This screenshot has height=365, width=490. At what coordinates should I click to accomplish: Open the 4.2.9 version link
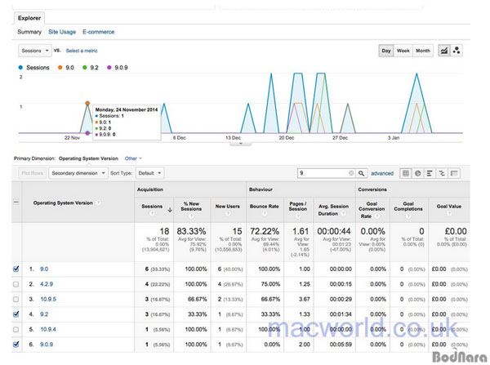(47, 284)
